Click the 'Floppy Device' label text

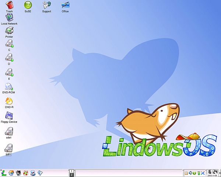coord(9,122)
